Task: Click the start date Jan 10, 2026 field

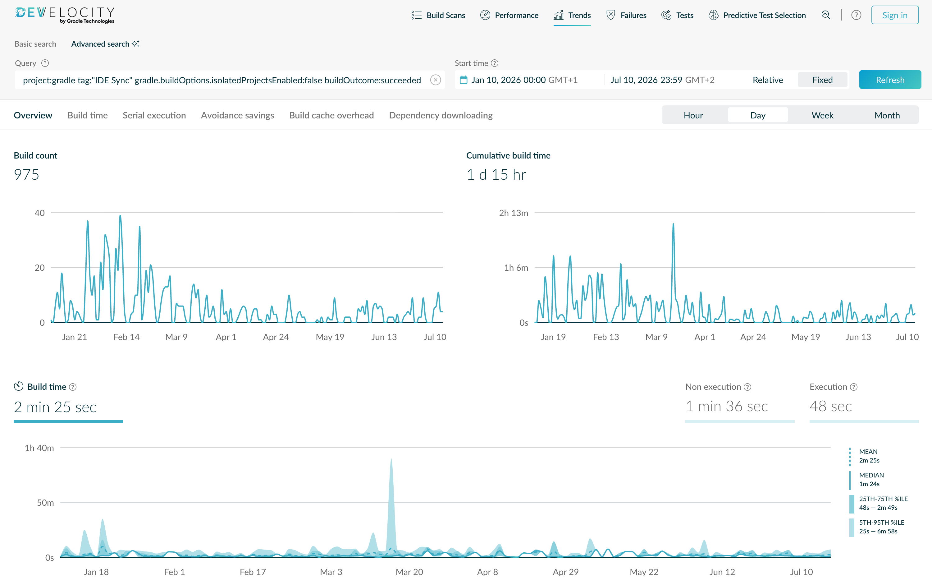Action: tap(524, 80)
